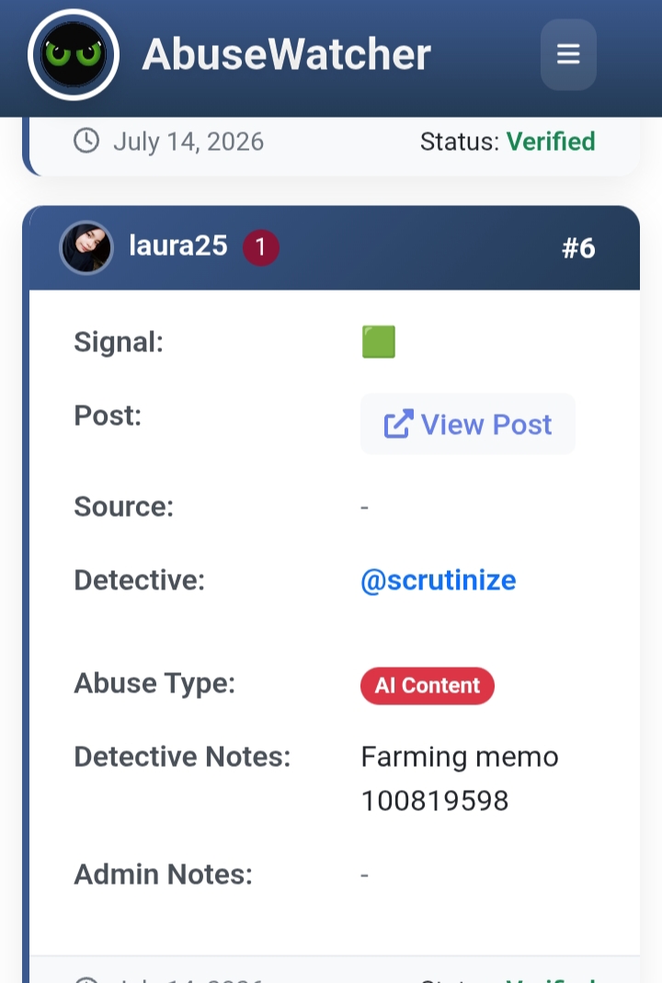Open the laura25 profile avatar
The image size is (662, 983).
click(x=86, y=247)
